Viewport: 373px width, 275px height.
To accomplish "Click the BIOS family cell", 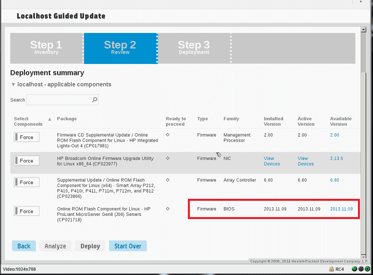I will [x=229, y=209].
